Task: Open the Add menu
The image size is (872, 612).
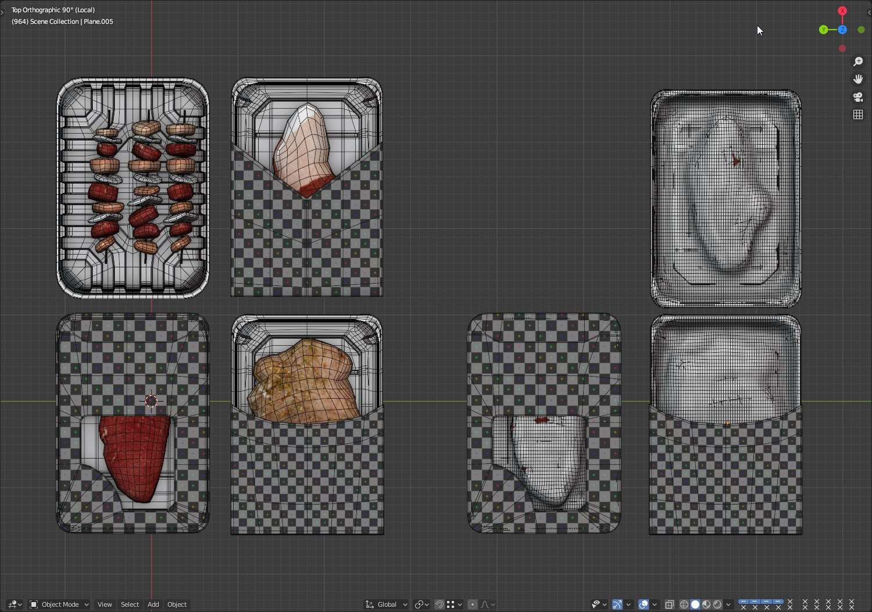Action: pos(153,604)
